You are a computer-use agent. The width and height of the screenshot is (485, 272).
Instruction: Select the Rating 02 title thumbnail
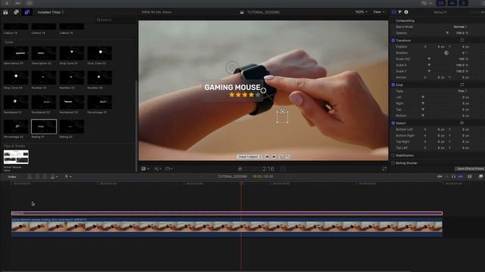(72, 127)
